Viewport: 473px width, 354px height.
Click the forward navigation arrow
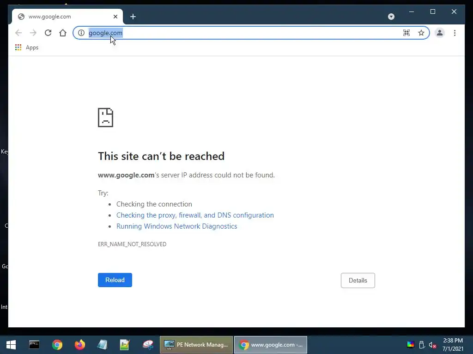tap(33, 33)
